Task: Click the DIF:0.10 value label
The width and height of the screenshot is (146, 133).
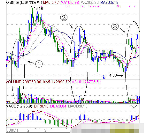Action: (x=41, y=106)
